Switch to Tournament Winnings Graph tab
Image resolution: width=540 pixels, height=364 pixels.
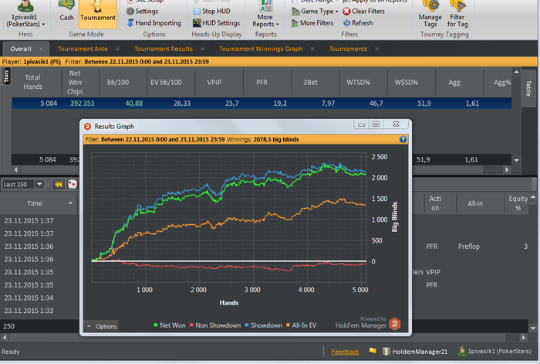(261, 49)
